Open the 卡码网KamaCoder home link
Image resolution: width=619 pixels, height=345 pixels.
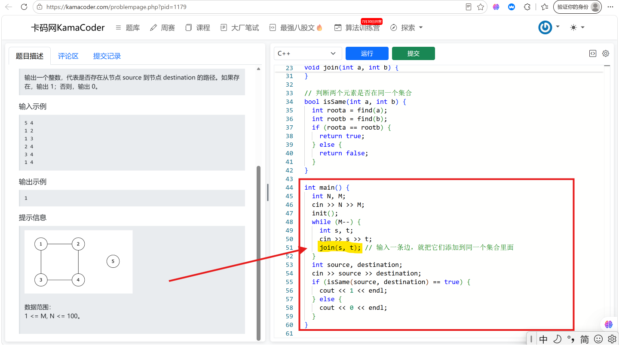tap(67, 27)
